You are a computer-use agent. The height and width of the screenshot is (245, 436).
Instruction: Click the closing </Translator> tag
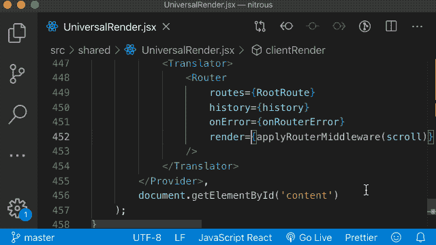pos(200,166)
